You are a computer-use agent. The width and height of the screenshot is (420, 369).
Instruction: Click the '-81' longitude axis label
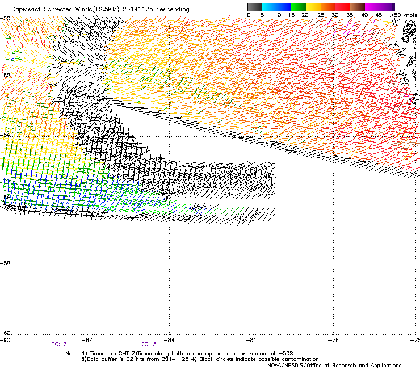pyautogui.click(x=251, y=340)
